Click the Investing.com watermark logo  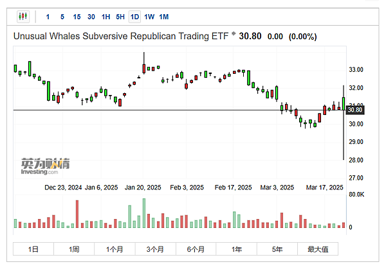tap(39, 167)
